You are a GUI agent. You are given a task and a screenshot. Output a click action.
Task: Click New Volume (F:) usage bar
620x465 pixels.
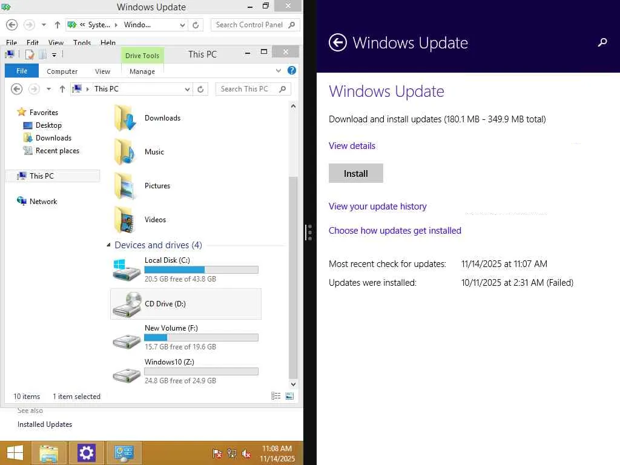[x=201, y=338]
